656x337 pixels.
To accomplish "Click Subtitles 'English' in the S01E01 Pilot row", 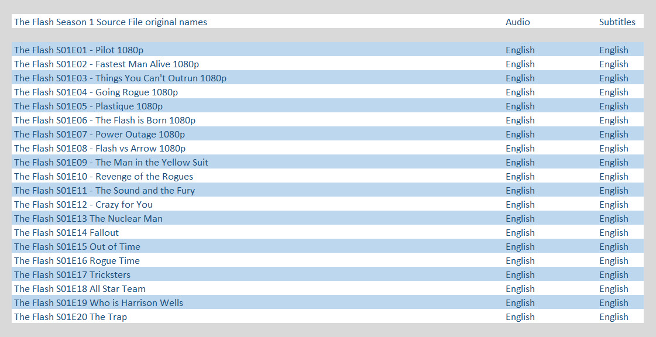I will (614, 50).
